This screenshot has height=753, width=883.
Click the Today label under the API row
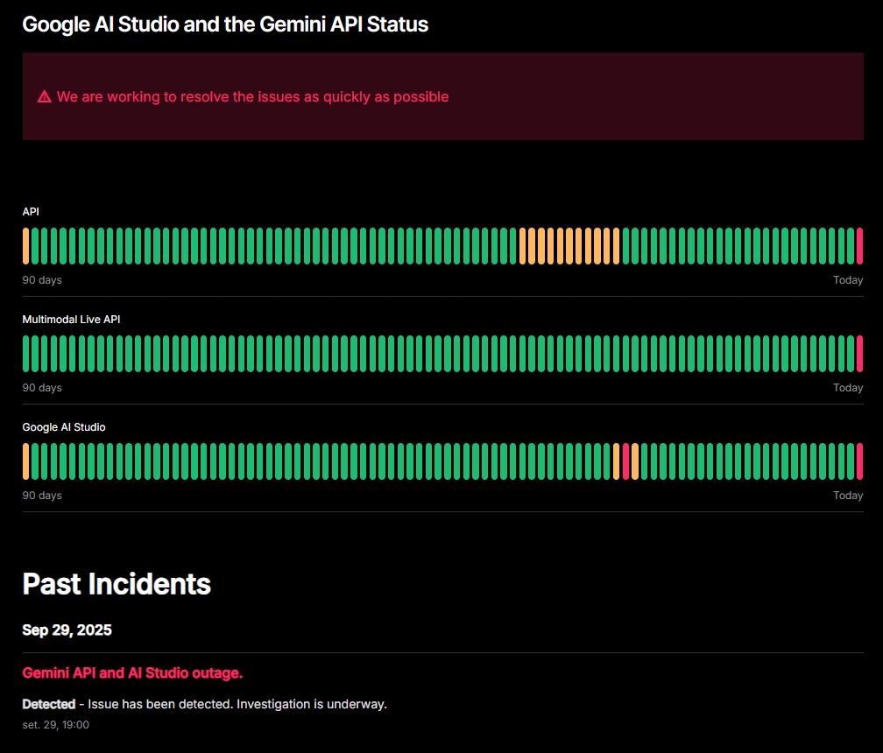847,280
